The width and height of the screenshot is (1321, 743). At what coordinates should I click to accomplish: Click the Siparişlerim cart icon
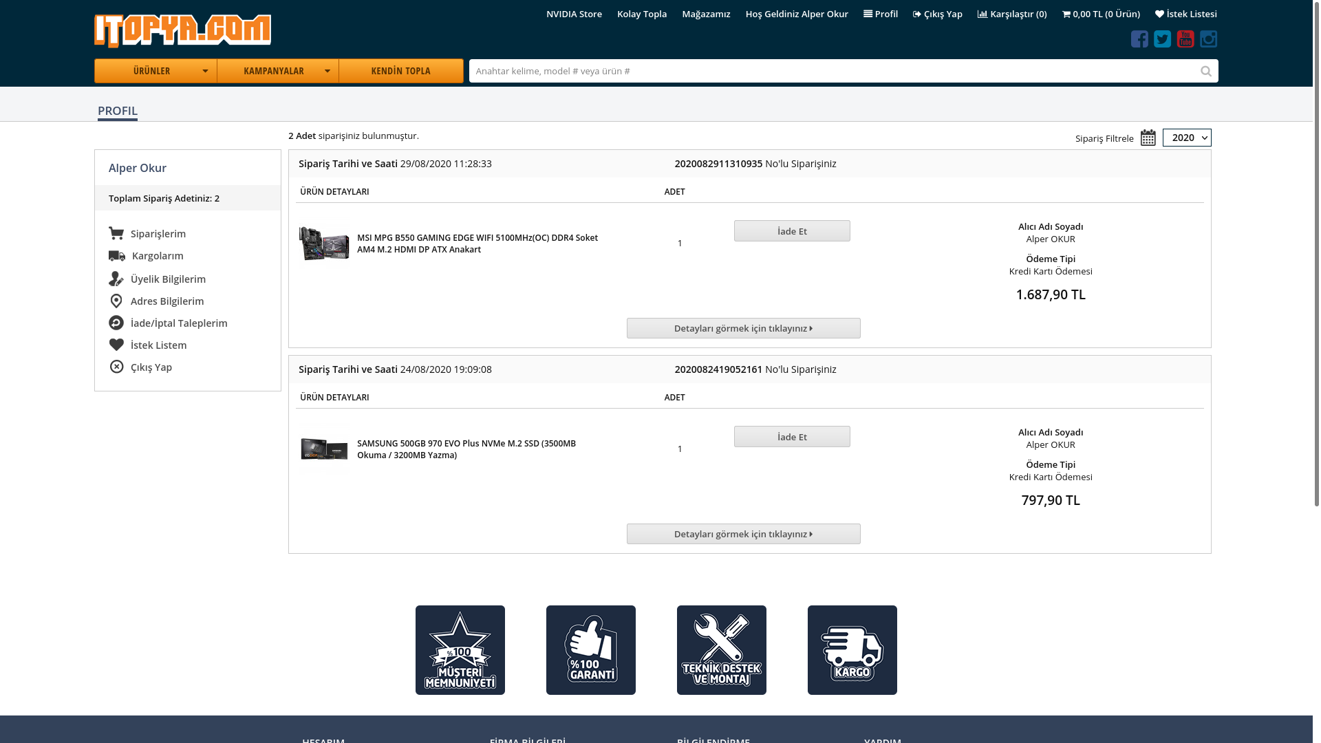(116, 233)
